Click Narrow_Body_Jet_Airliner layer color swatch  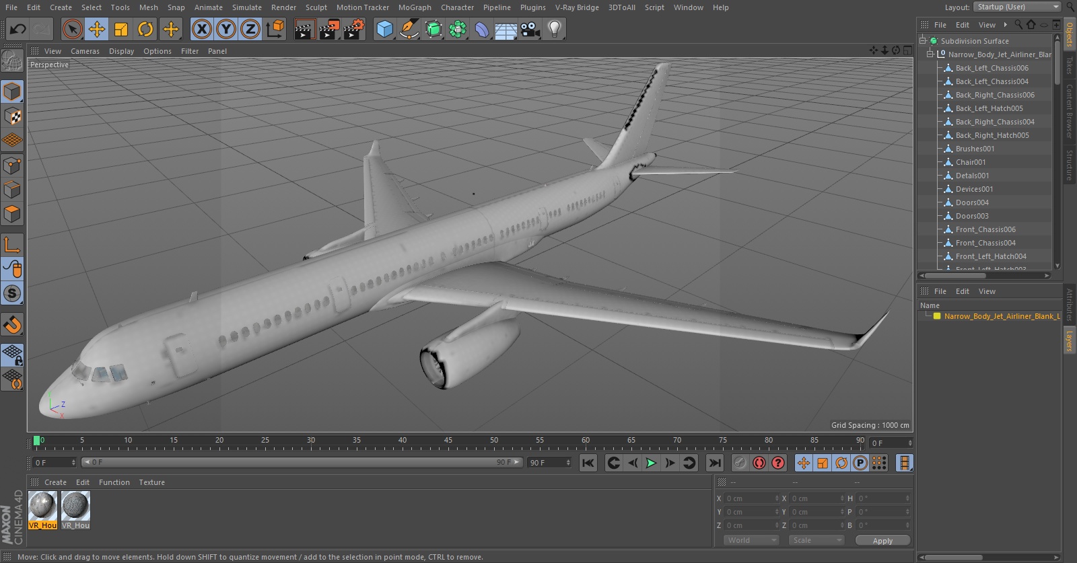point(936,316)
